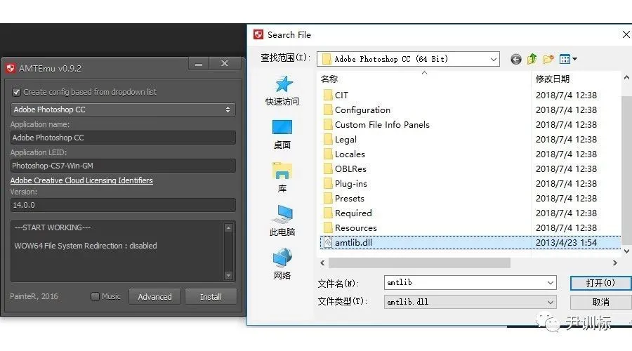Click the 文件名 text field
Viewport: 632px width, 351px height.
[465, 282]
